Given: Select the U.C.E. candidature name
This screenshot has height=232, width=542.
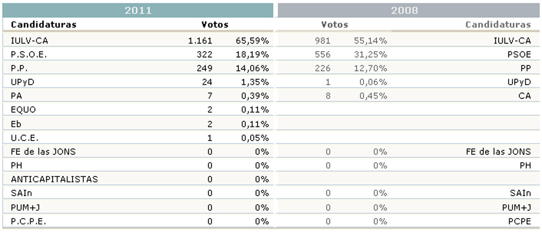Looking at the screenshot, I should point(24,138).
